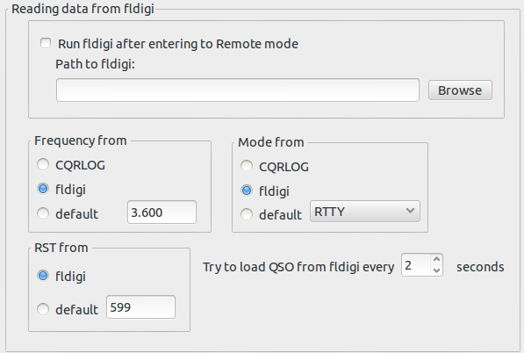Click the dropdown arrow beside RTTY
This screenshot has width=524, height=353.
click(x=410, y=211)
